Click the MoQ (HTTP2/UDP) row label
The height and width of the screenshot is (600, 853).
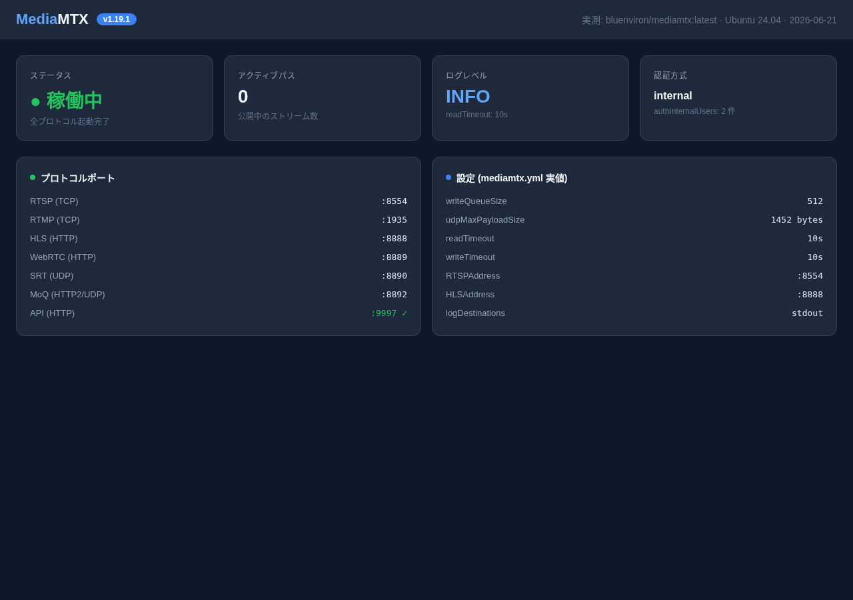point(67,295)
